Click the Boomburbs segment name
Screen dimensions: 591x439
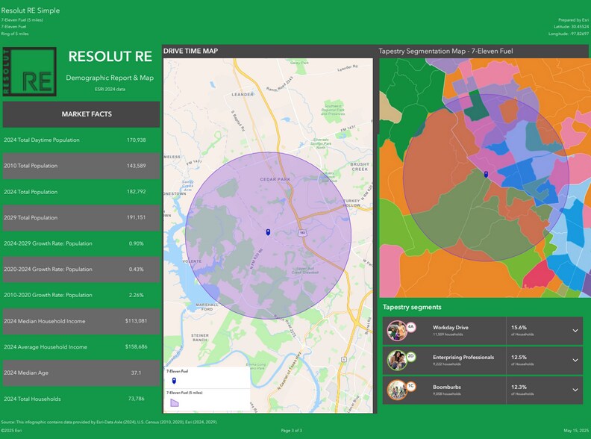pyautogui.click(x=447, y=386)
